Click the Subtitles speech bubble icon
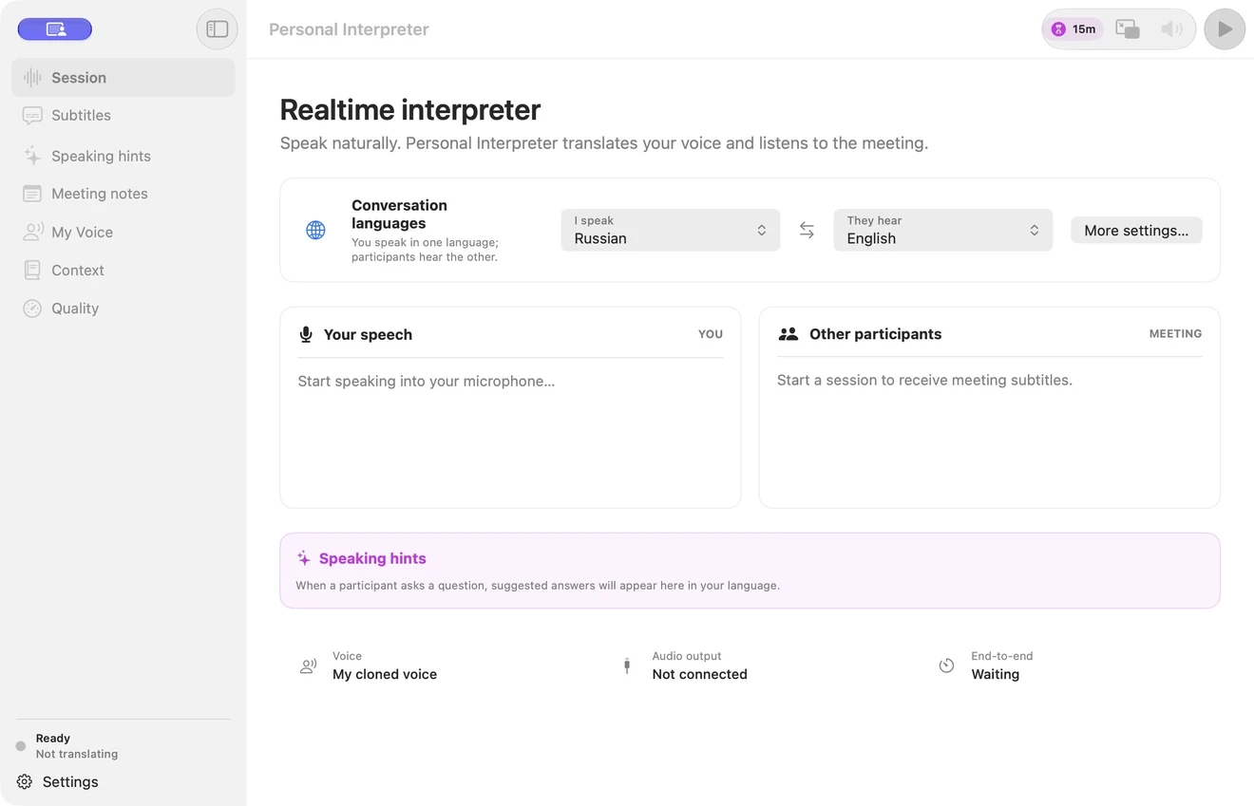1254x806 pixels. point(32,116)
